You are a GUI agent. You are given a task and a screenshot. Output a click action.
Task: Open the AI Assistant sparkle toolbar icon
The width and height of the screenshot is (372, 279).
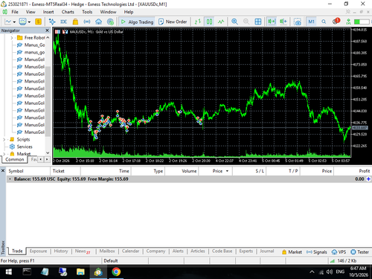(52, 22)
